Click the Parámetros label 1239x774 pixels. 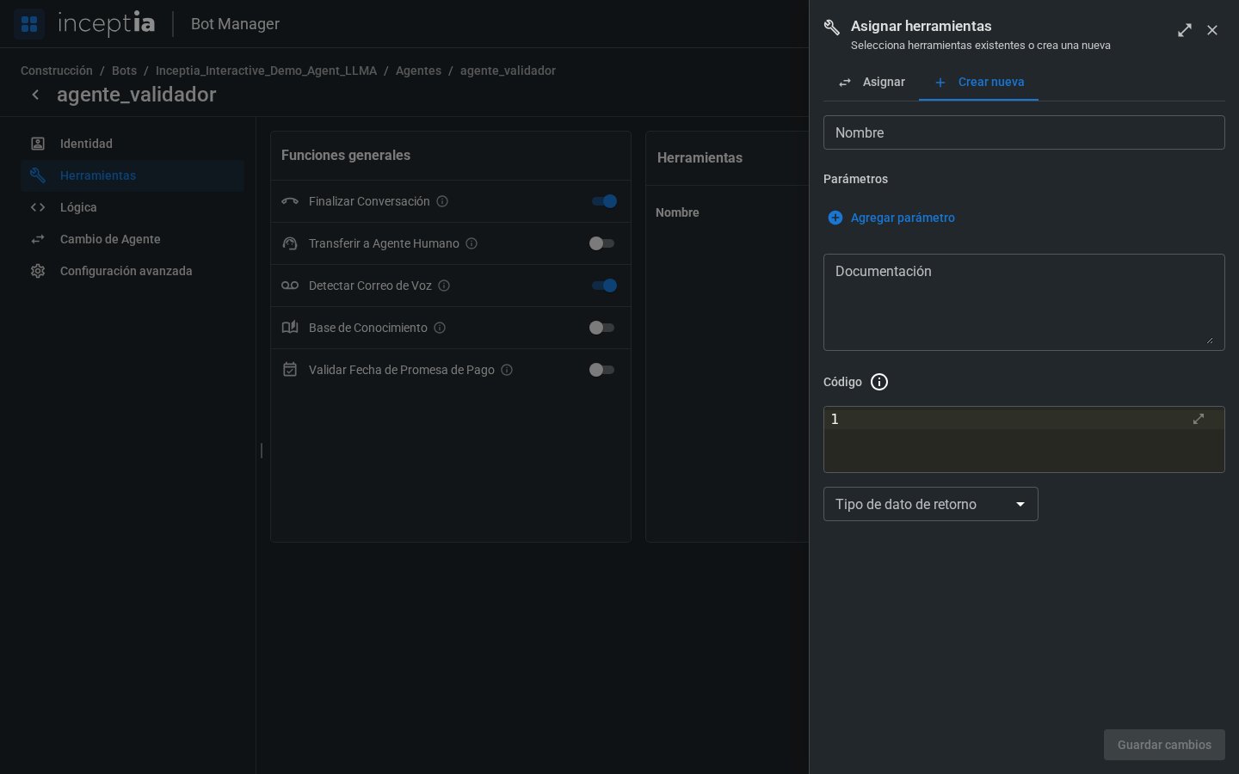click(855, 179)
